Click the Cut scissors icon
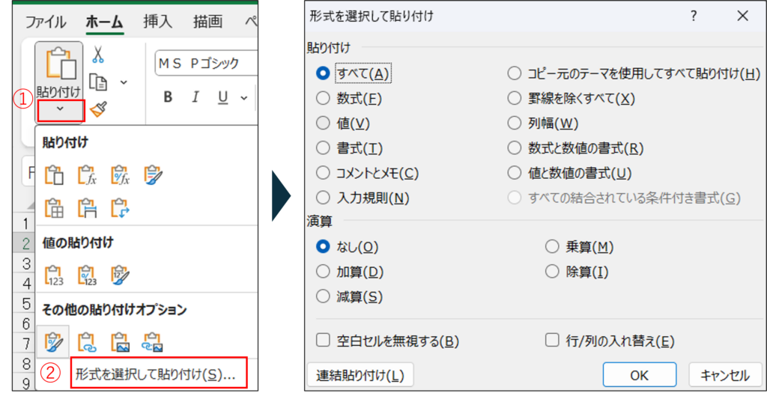Image resolution: width=767 pixels, height=399 pixels. pos(98,55)
